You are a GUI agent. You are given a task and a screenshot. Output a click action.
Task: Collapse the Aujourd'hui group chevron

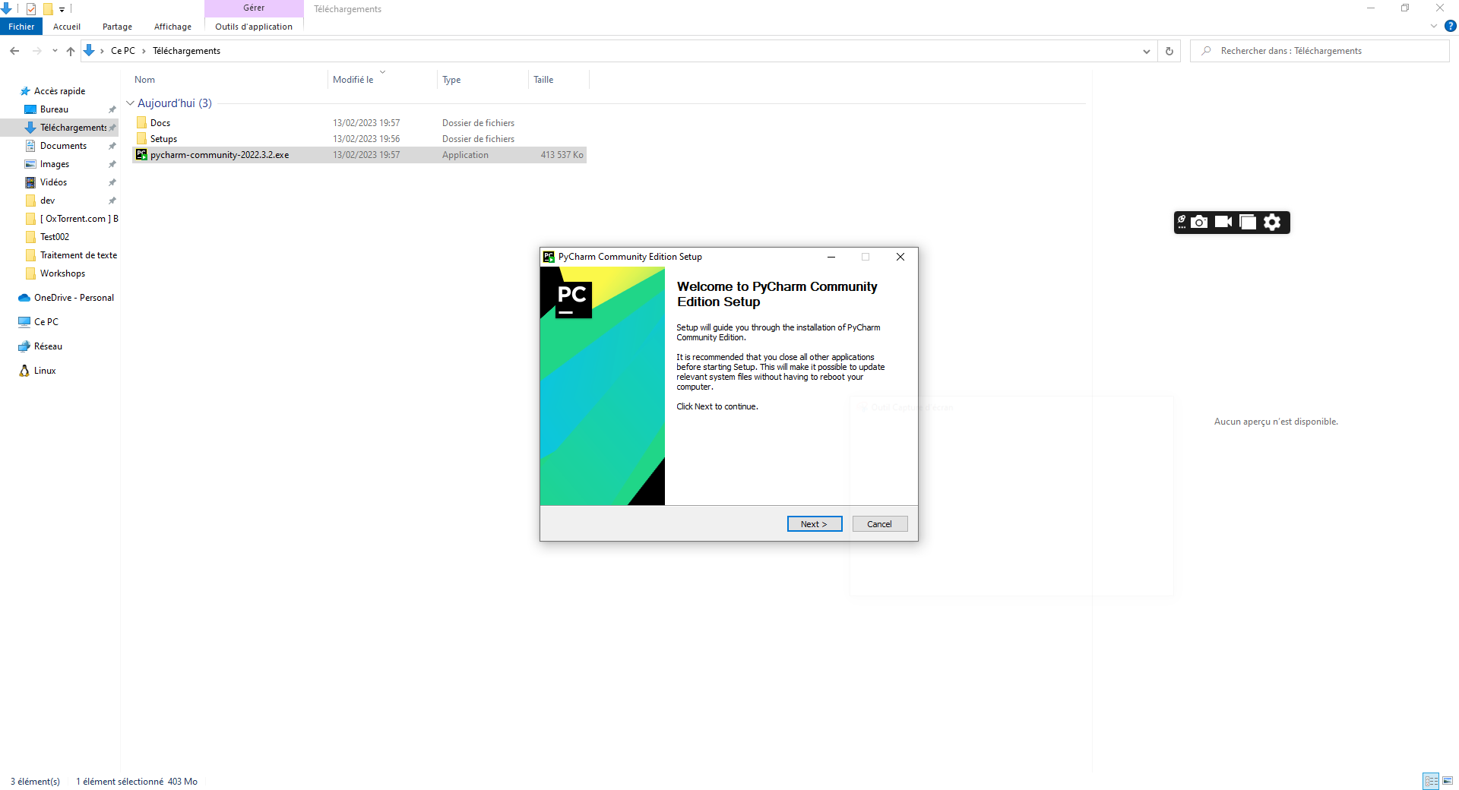pos(130,103)
